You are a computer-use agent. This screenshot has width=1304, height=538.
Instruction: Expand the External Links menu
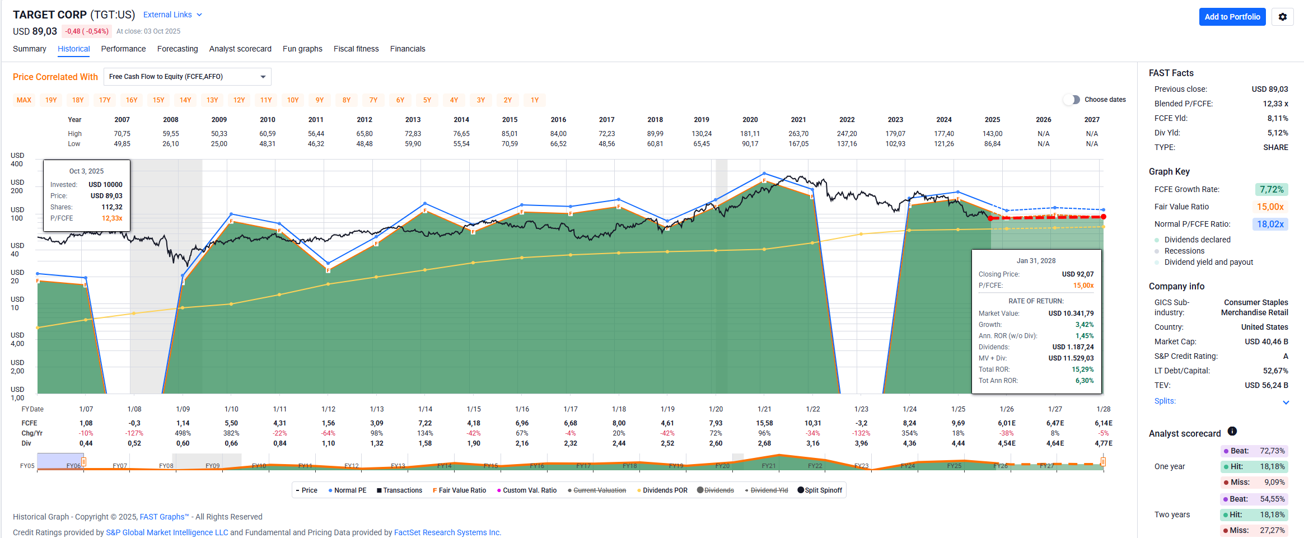[x=172, y=15]
